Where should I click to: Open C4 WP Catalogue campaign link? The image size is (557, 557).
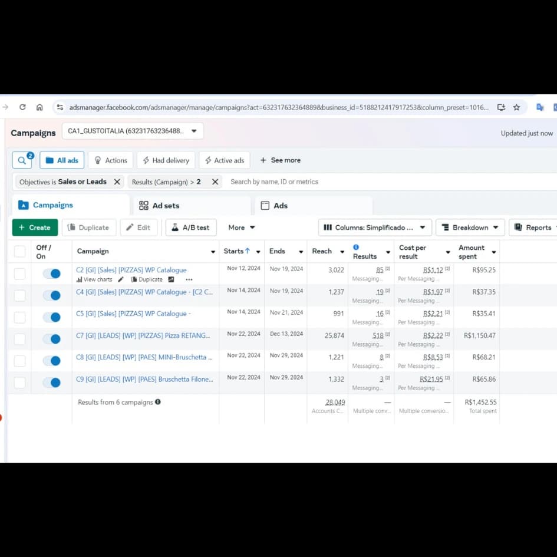click(144, 292)
